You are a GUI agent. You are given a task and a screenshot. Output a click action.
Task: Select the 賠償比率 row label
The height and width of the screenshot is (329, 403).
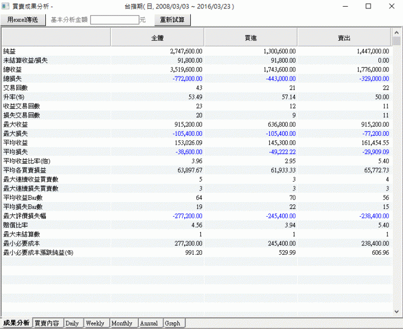[16, 225]
